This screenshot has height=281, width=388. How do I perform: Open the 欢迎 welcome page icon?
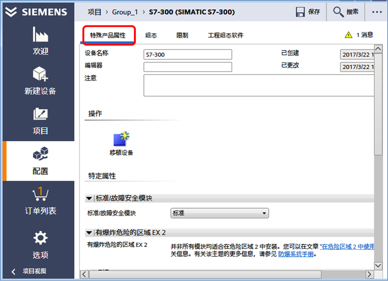pyautogui.click(x=40, y=35)
